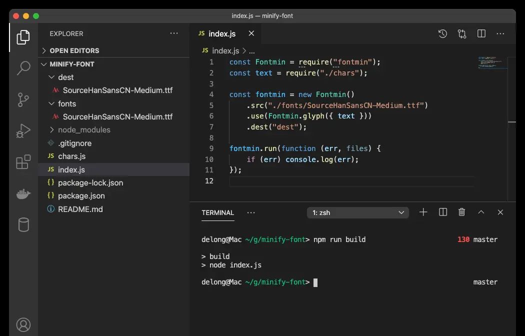Close the index.js editor tab
The height and width of the screenshot is (336, 525).
click(251, 33)
